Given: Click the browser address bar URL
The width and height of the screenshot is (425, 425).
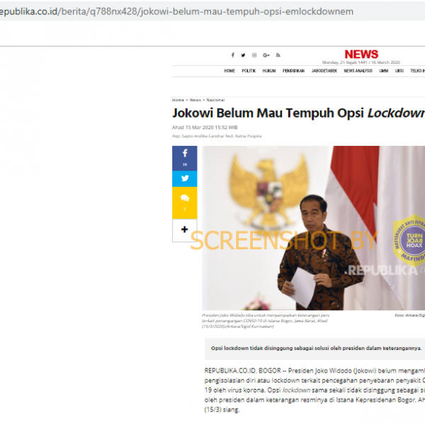Looking at the screenshot, I should click(176, 11).
